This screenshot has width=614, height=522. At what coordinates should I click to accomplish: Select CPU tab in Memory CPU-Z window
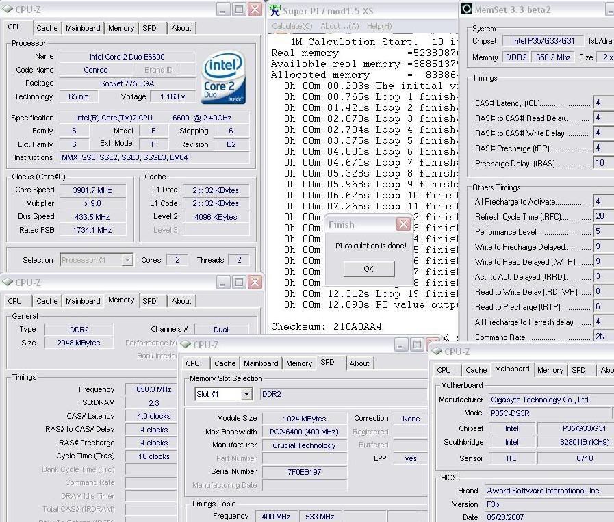(15, 301)
